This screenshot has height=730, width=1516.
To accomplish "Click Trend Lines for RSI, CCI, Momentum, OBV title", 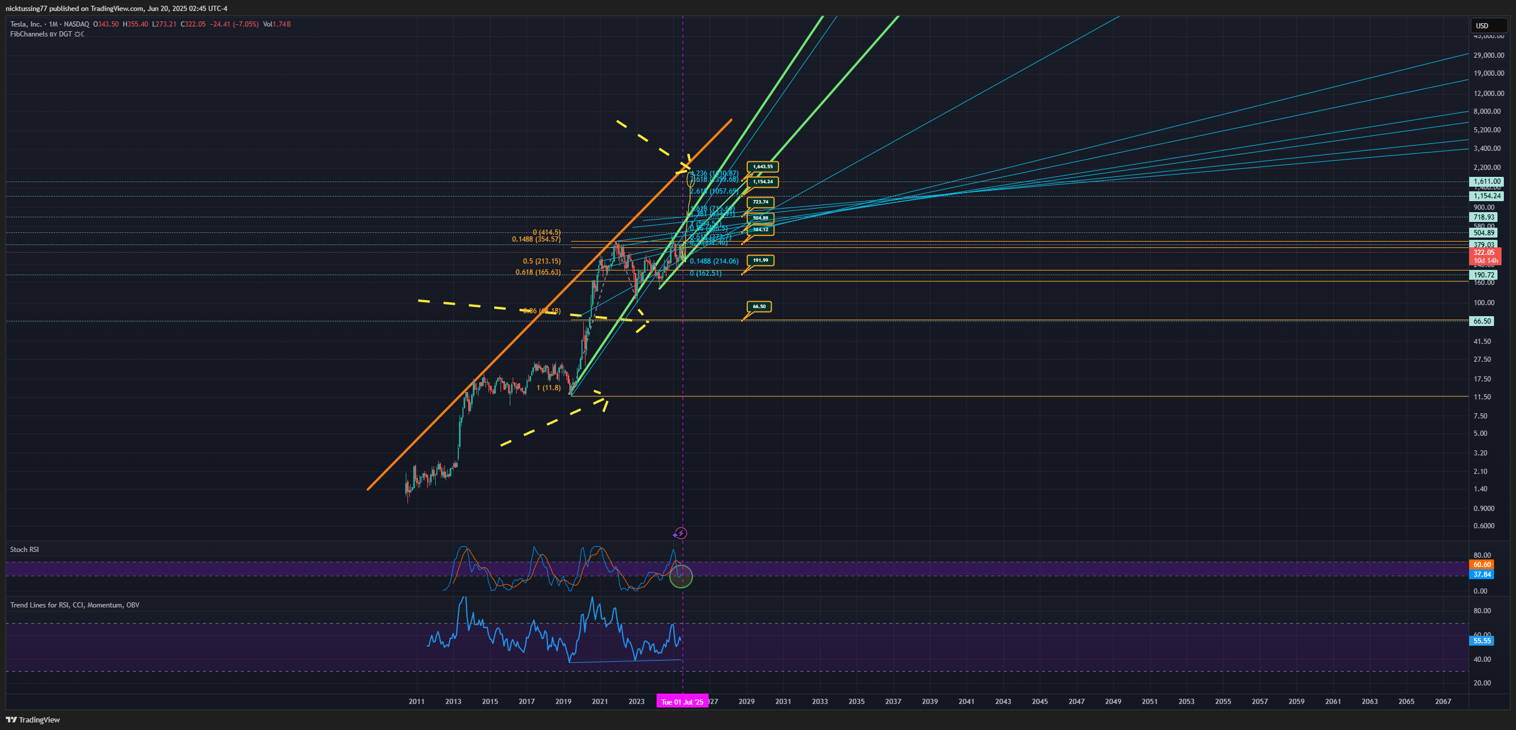I will (75, 605).
